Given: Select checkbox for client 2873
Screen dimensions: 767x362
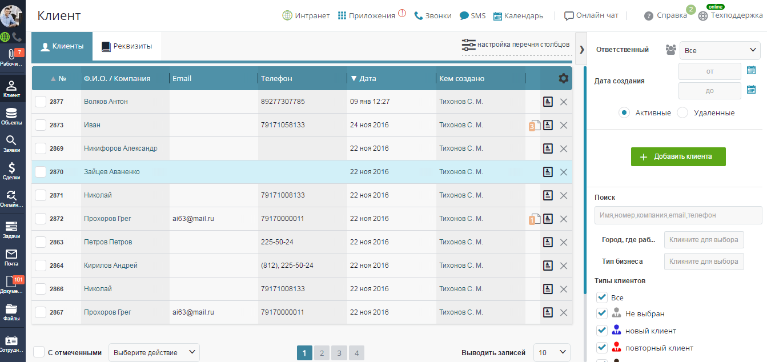Looking at the screenshot, I should pyautogui.click(x=40, y=125).
